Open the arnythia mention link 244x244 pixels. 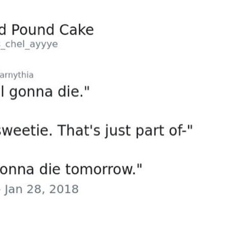coord(17,75)
